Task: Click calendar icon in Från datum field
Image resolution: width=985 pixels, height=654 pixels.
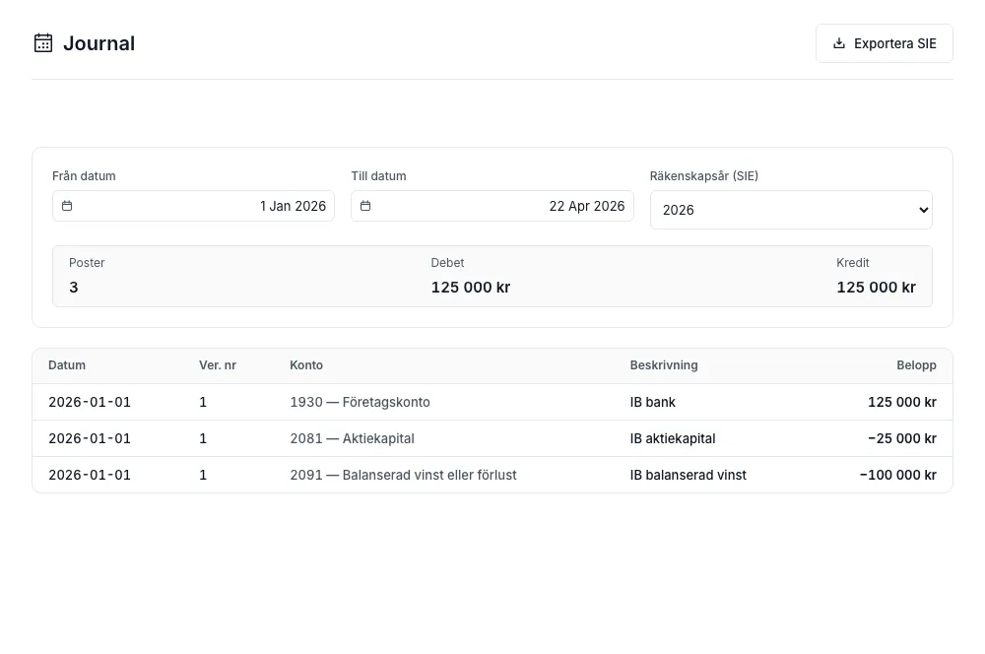Action: [67, 206]
